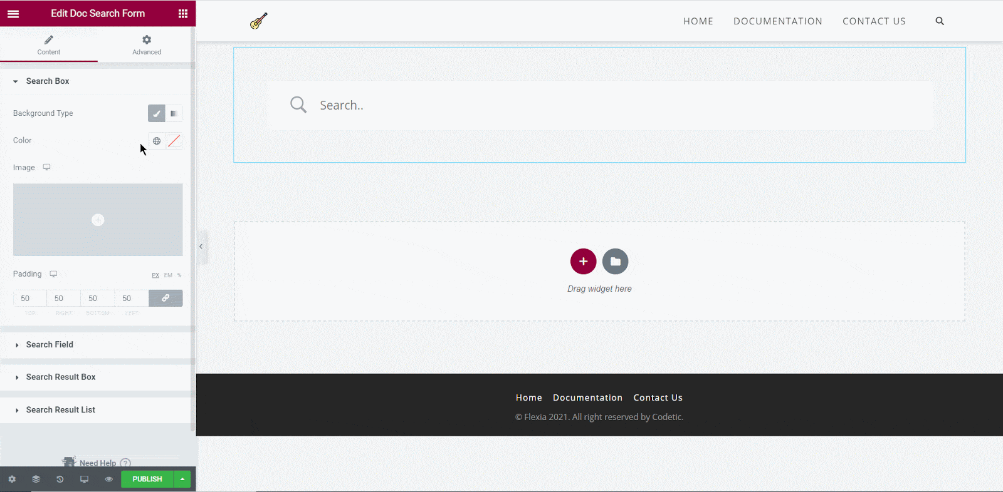This screenshot has width=1003, height=492.
Task: Set padding unit to EM
Action: (x=168, y=275)
